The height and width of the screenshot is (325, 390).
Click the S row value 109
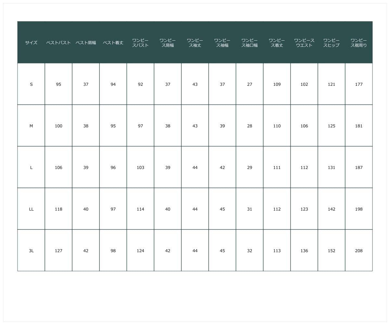(x=277, y=84)
